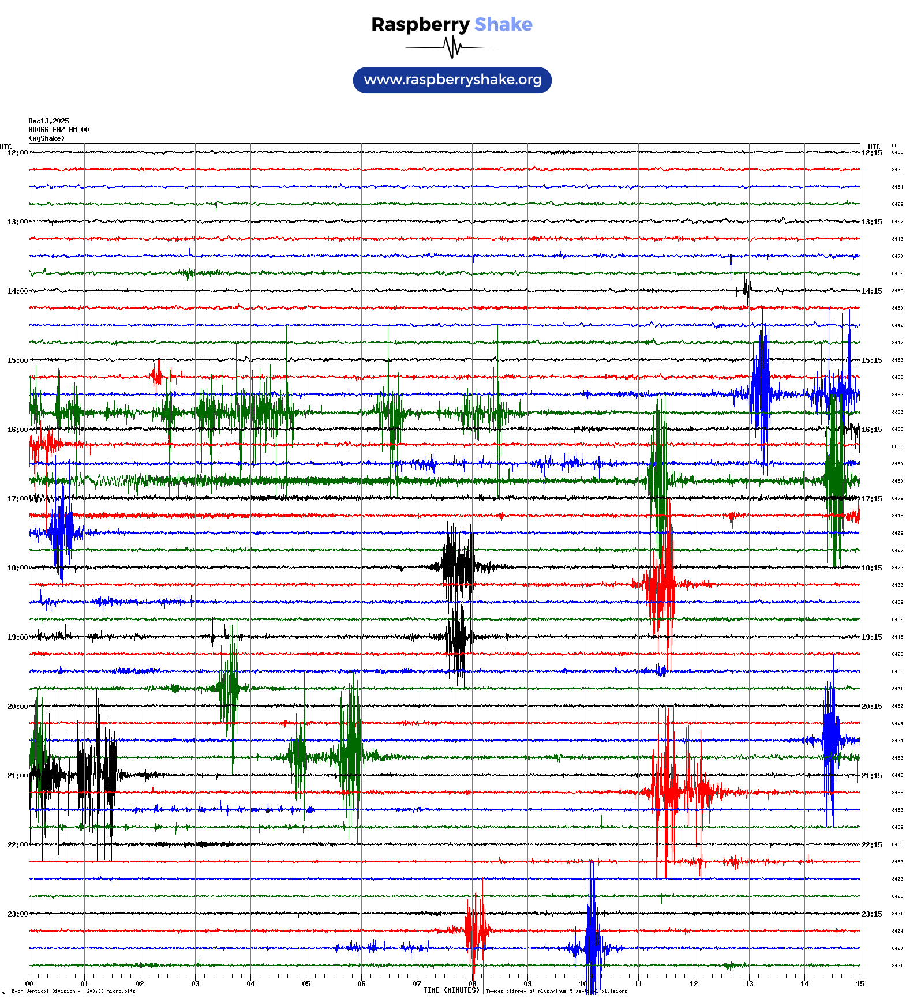This screenshot has height=999, width=906.
Task: Click the small black event on the 14:00 trace
Action: coord(747,290)
